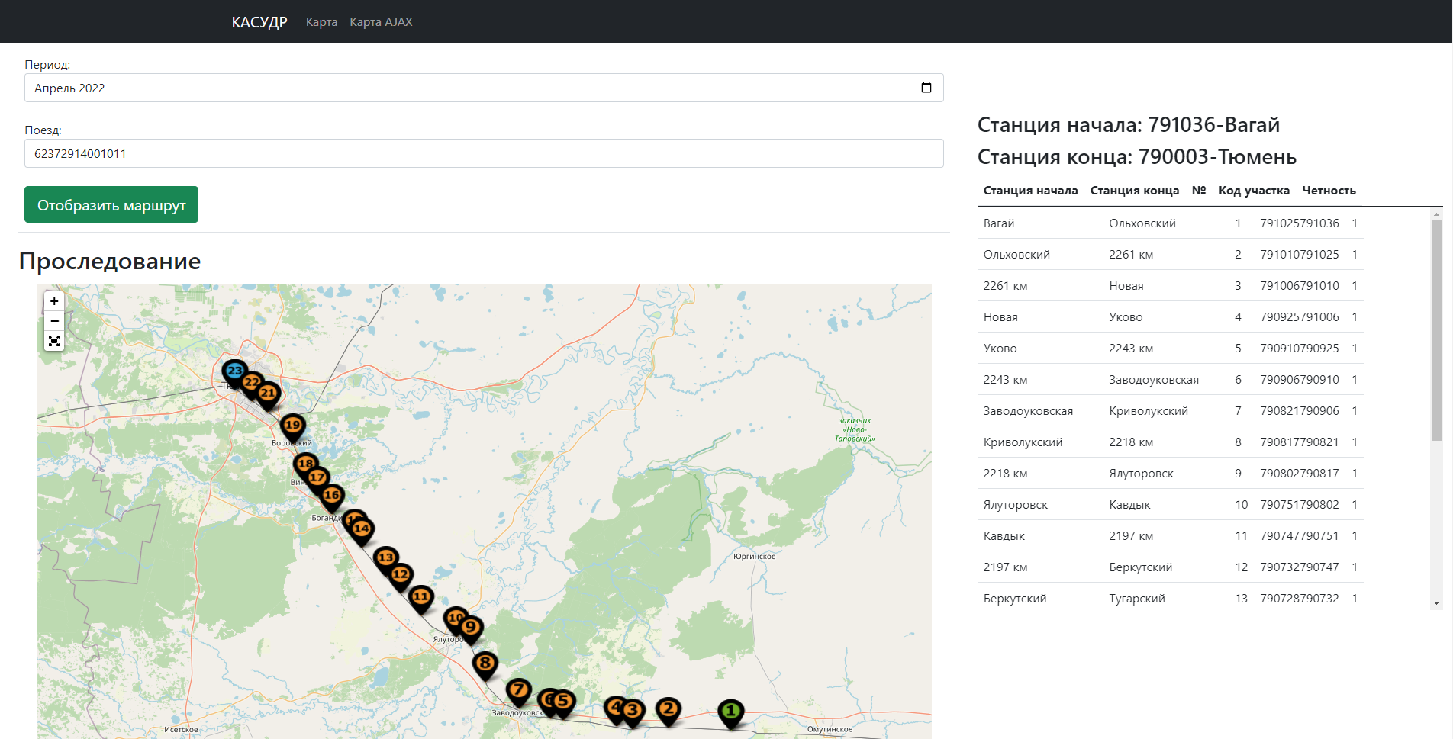
Task: Select section code 791010791025 cell
Action: pyautogui.click(x=1300, y=255)
